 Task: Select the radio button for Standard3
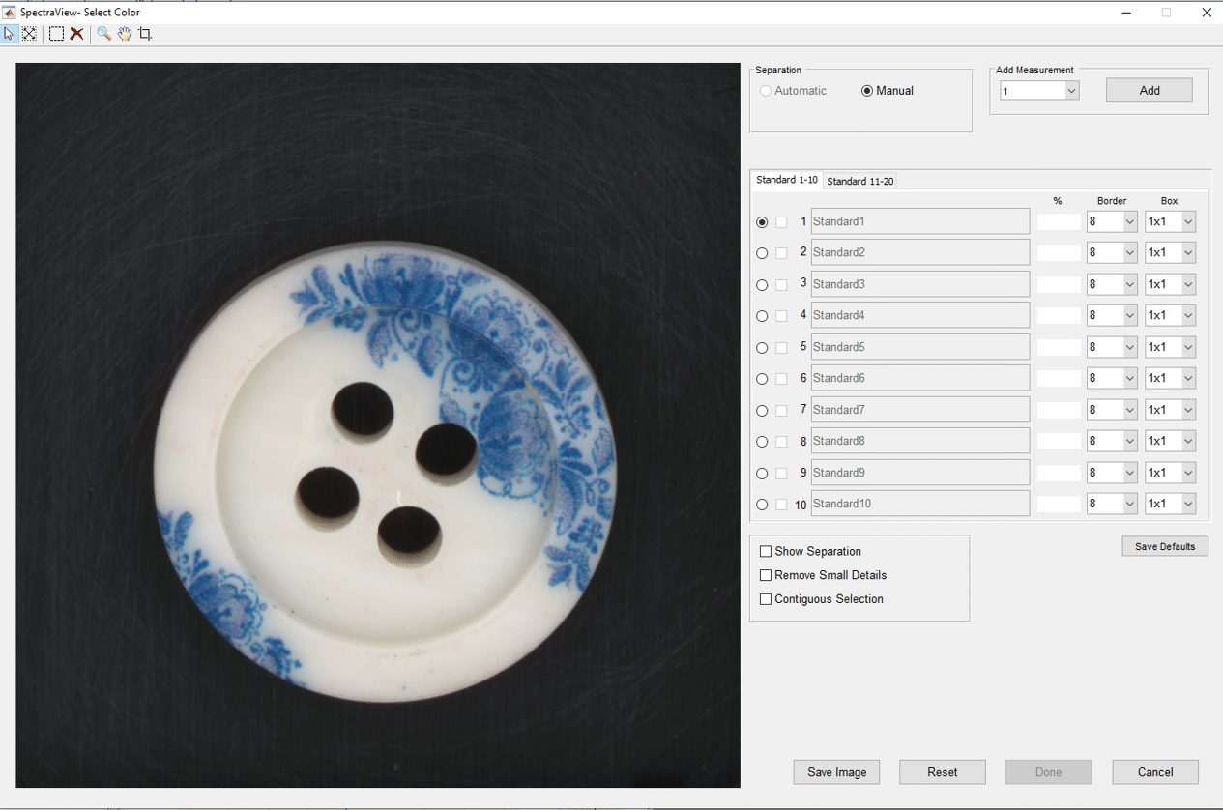tap(762, 285)
